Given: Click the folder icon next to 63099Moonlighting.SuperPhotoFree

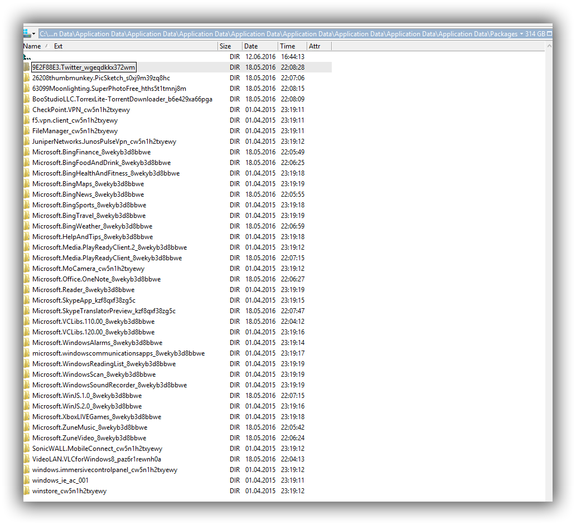Looking at the screenshot, I should (26, 89).
